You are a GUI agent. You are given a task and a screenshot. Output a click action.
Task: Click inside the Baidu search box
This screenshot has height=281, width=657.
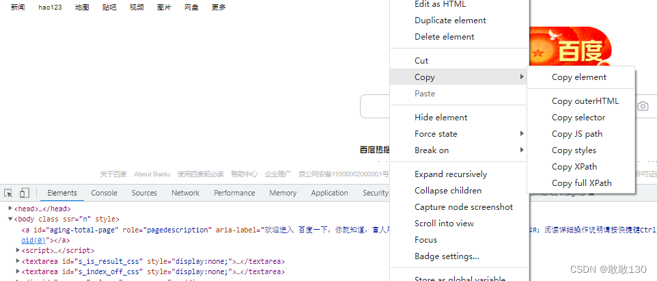(x=376, y=107)
